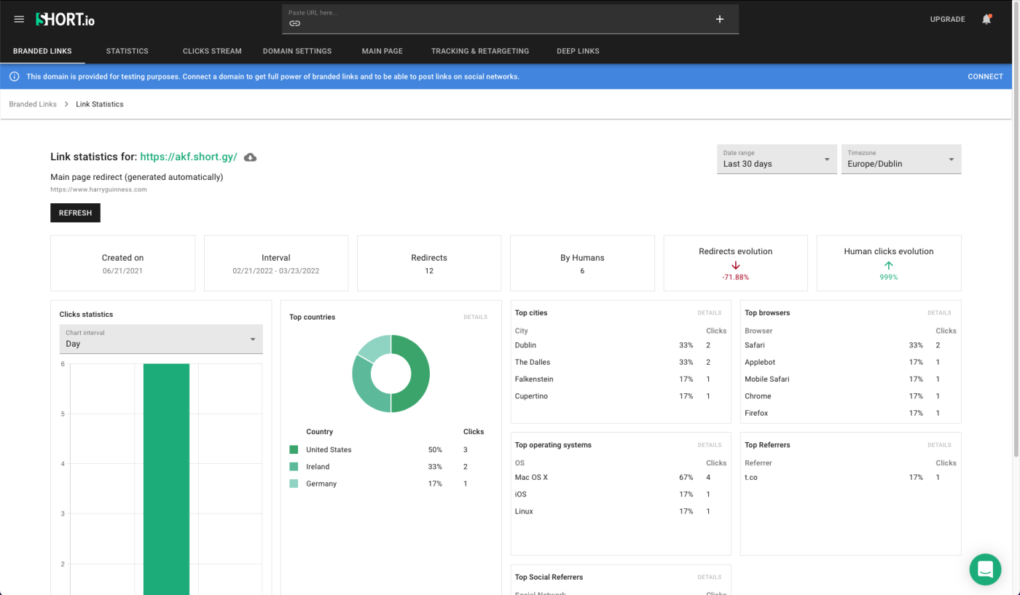The height and width of the screenshot is (595, 1020).
Task: Open the hamburger navigation menu
Action: point(19,20)
